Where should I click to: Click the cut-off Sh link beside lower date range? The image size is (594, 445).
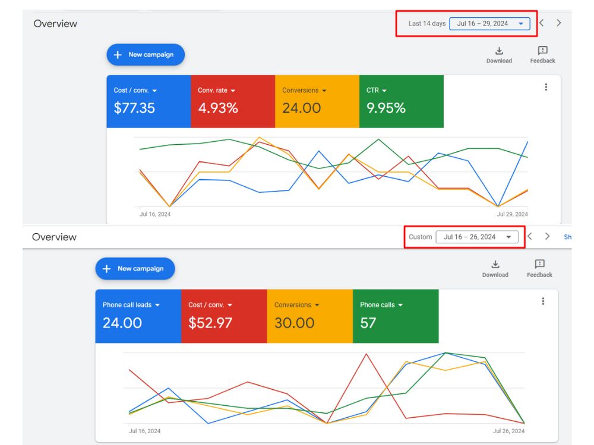[567, 237]
